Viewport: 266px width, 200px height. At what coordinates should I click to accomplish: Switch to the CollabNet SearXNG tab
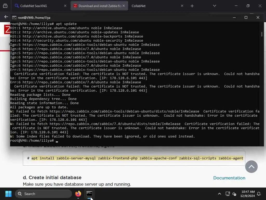point(40,6)
